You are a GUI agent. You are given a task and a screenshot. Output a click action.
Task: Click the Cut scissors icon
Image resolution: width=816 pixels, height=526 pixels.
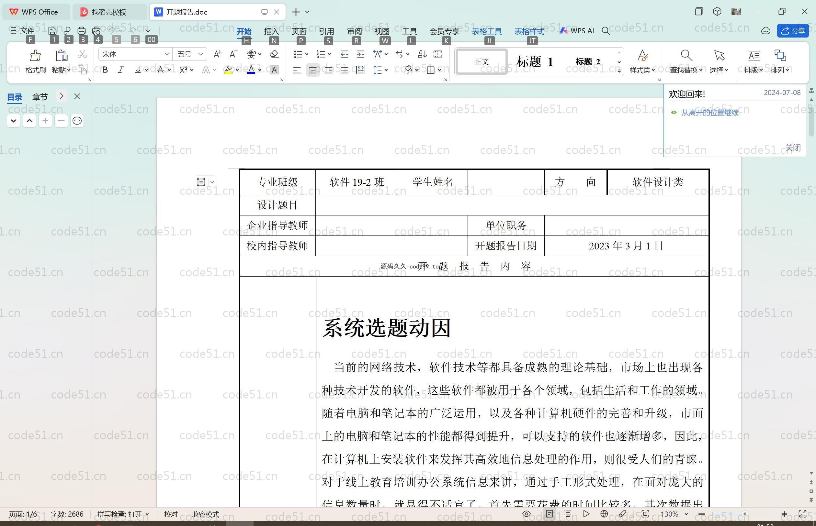point(82,54)
